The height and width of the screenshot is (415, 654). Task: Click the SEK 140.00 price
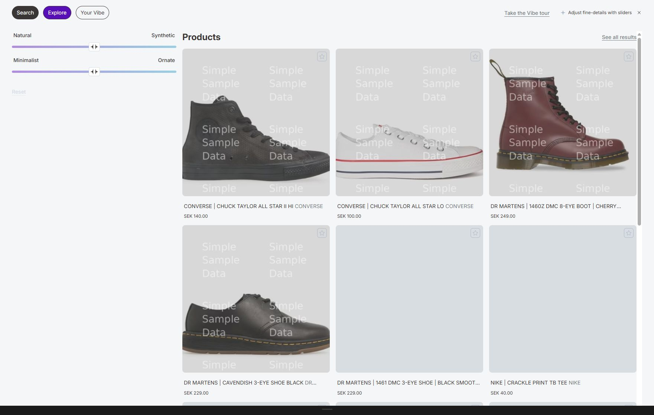click(196, 216)
